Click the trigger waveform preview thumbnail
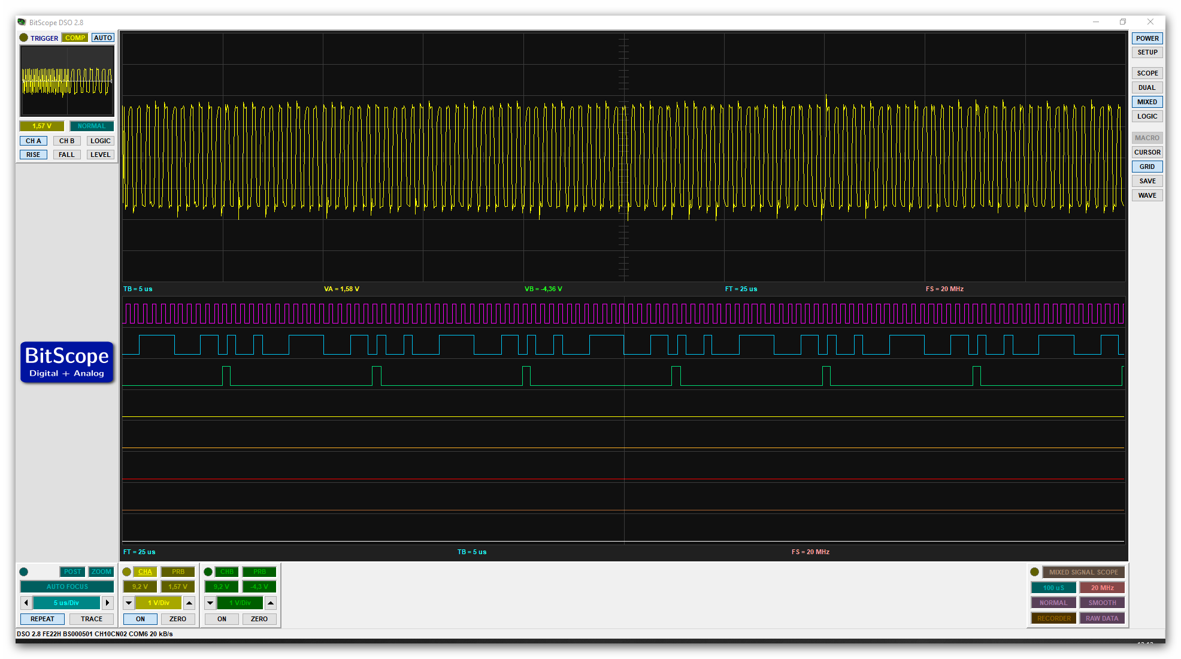 point(67,81)
